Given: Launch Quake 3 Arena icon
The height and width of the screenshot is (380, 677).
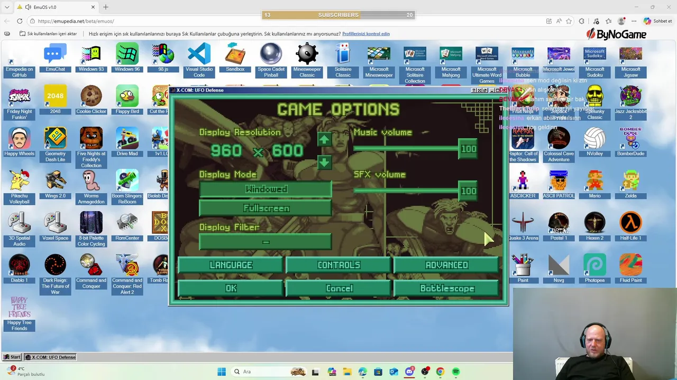Looking at the screenshot, I should click(523, 226).
